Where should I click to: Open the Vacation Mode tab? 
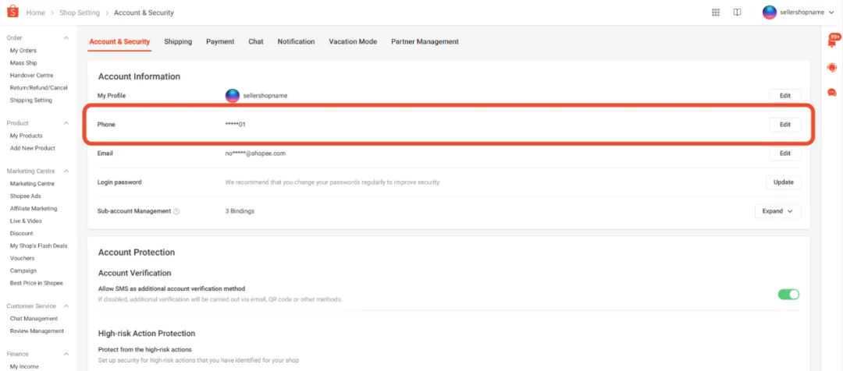(x=353, y=41)
